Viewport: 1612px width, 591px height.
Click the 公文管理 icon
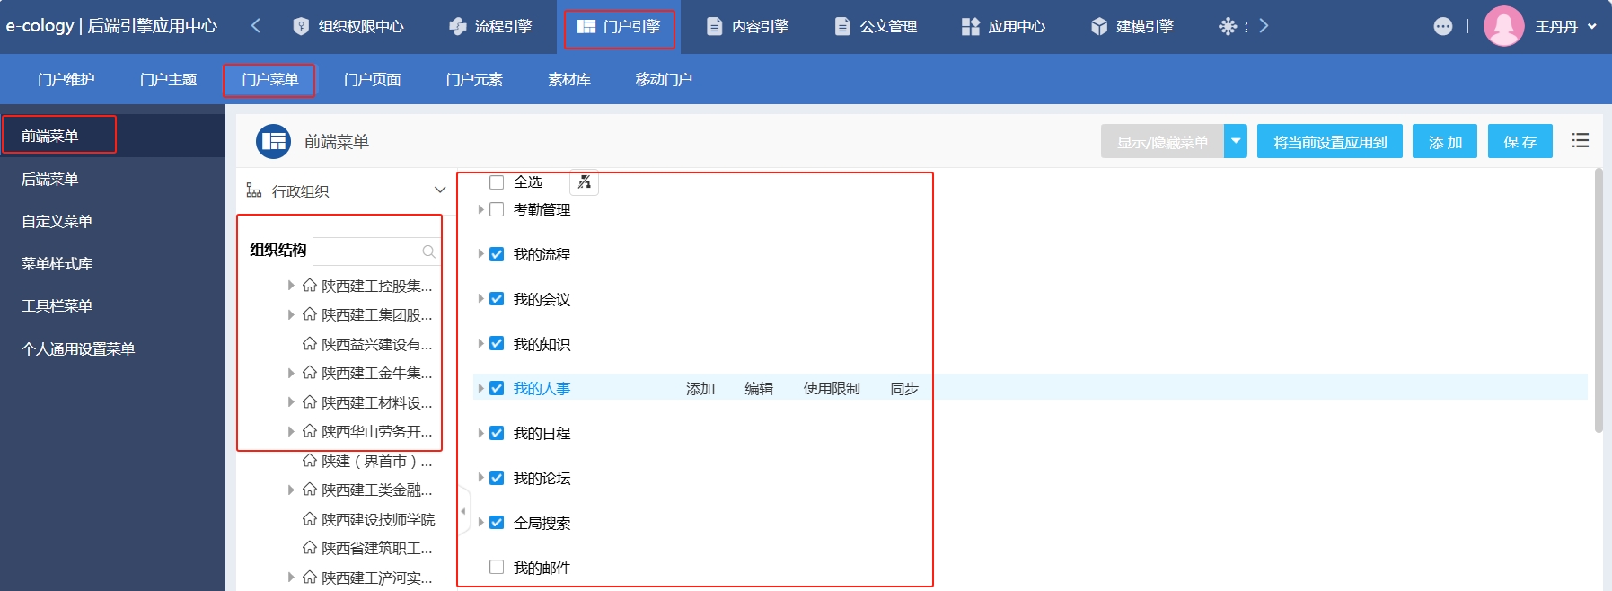point(842,26)
